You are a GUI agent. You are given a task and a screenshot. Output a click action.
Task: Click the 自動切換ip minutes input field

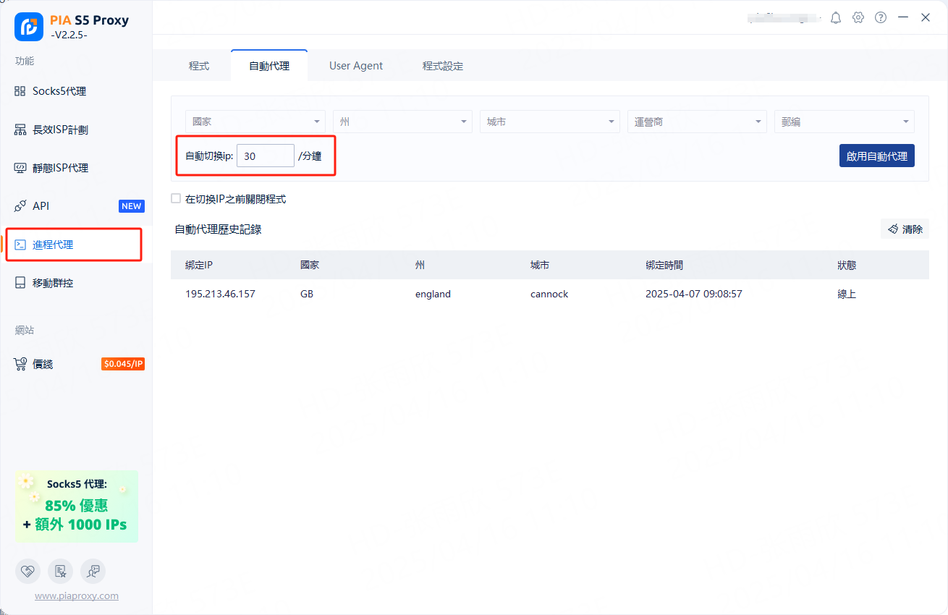pyautogui.click(x=265, y=156)
